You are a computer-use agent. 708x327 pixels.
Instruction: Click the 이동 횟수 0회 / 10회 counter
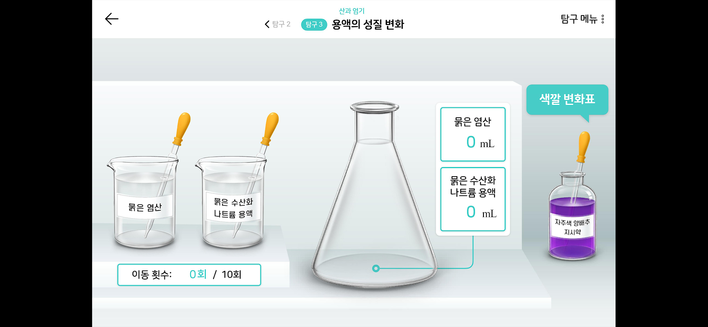189,275
